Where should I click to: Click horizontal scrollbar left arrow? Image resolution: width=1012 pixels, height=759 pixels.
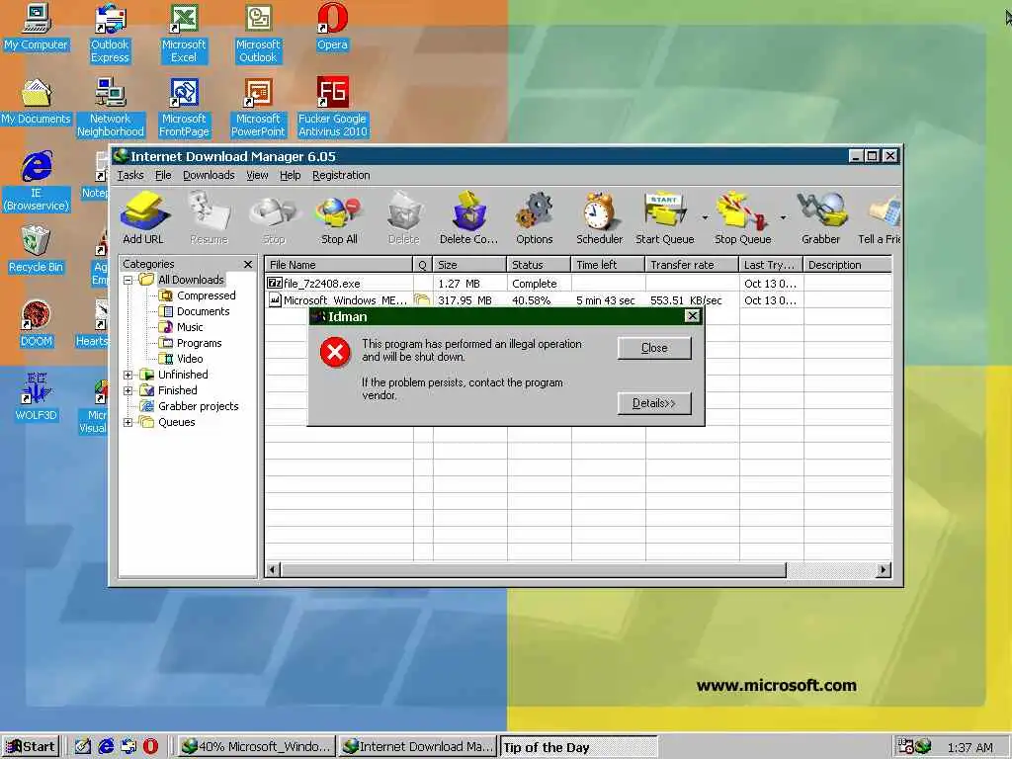coord(273,570)
